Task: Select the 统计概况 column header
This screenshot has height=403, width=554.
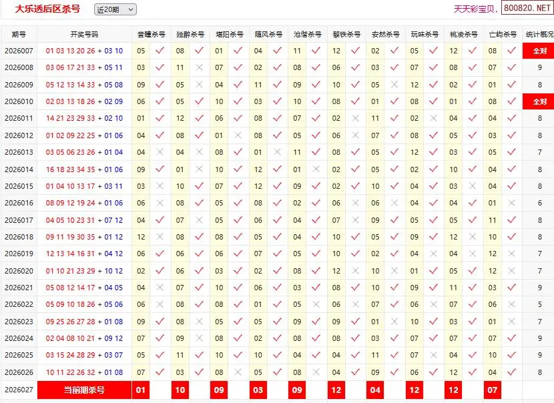Action: [539, 34]
